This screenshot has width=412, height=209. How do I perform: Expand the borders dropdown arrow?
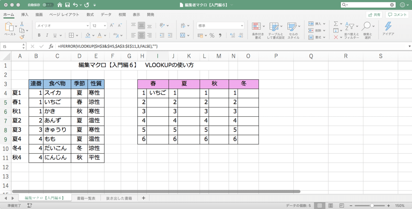77,35
